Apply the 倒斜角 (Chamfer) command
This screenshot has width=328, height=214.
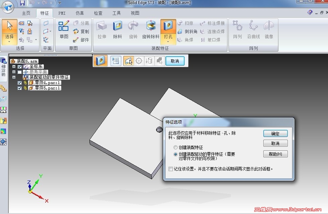click(x=187, y=31)
